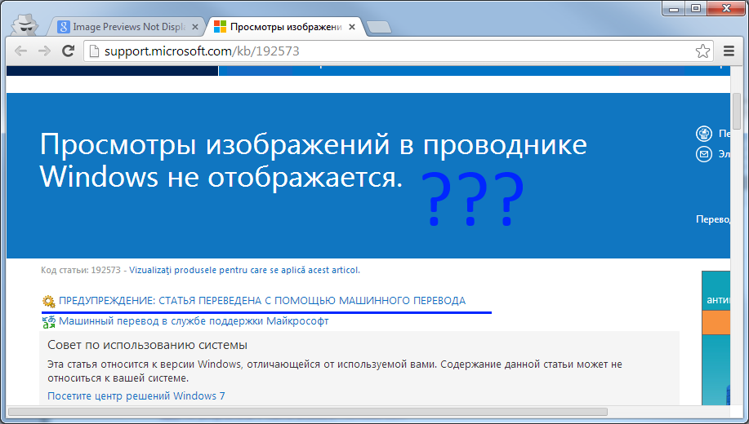Image resolution: width=749 pixels, height=424 pixels.
Task: Close the Chrome window
Action: [x=727, y=8]
